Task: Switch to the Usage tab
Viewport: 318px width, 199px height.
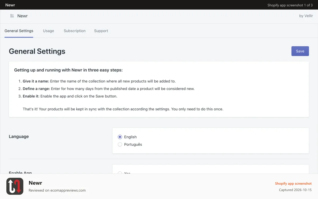Action: 48,31
